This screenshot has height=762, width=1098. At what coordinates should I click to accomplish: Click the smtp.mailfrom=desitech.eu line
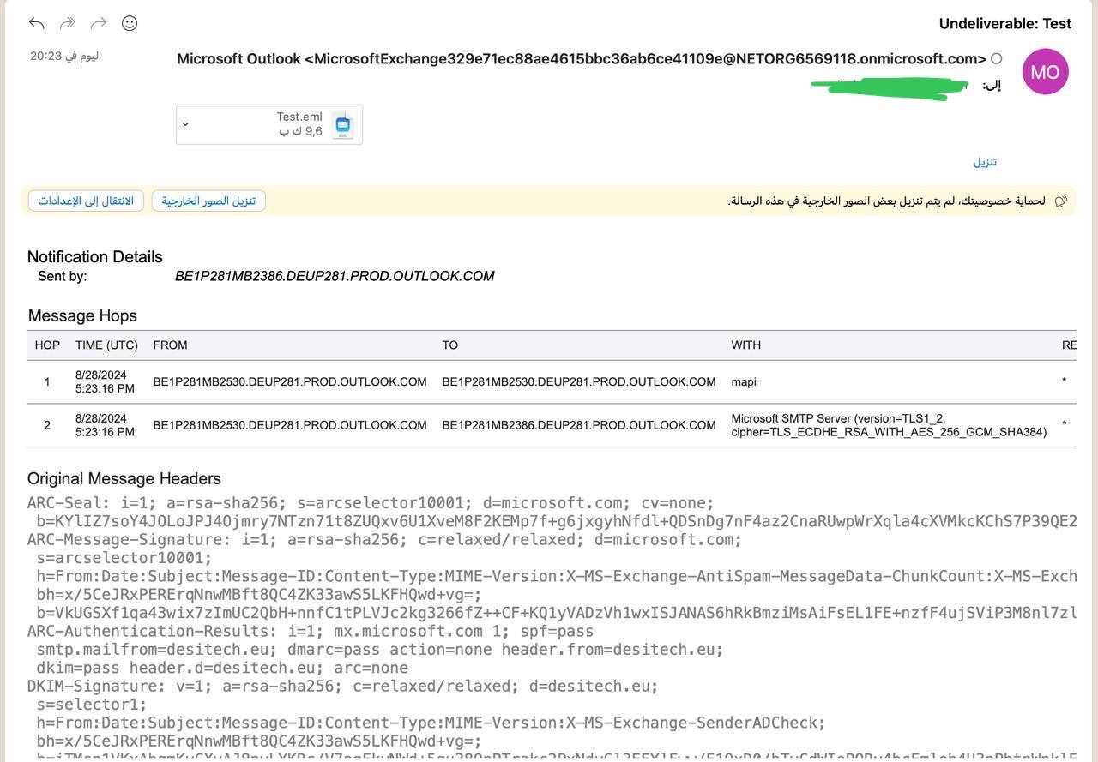click(x=380, y=650)
